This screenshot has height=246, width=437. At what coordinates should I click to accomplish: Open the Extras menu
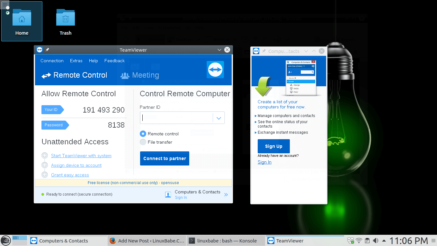pyautogui.click(x=76, y=61)
